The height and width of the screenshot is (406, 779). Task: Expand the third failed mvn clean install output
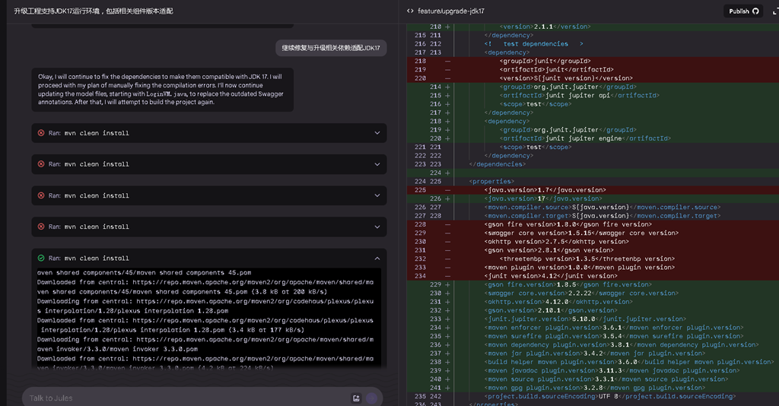(377, 195)
